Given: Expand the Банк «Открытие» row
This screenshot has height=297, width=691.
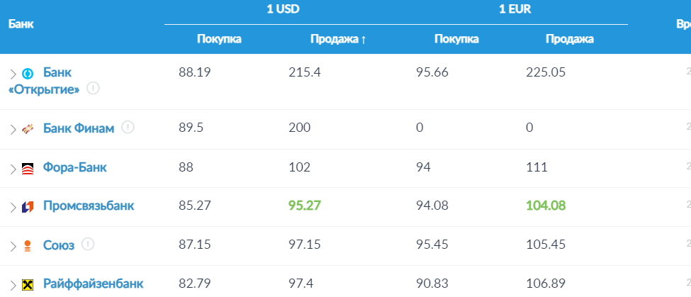Looking at the screenshot, I should (12, 74).
